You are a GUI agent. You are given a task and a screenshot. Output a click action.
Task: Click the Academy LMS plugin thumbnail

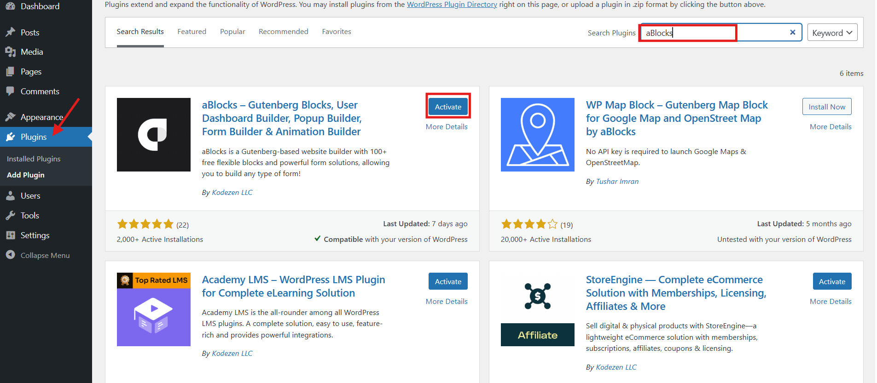tap(153, 309)
